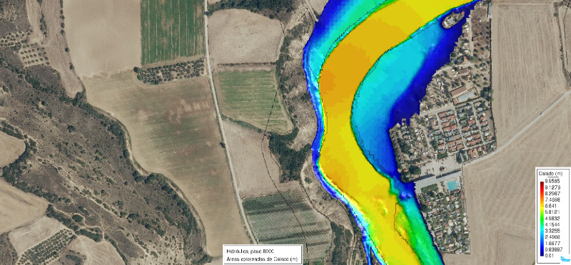The image size is (571, 265).
Task: Click the Iber logo below the legend
Action: point(565,259)
